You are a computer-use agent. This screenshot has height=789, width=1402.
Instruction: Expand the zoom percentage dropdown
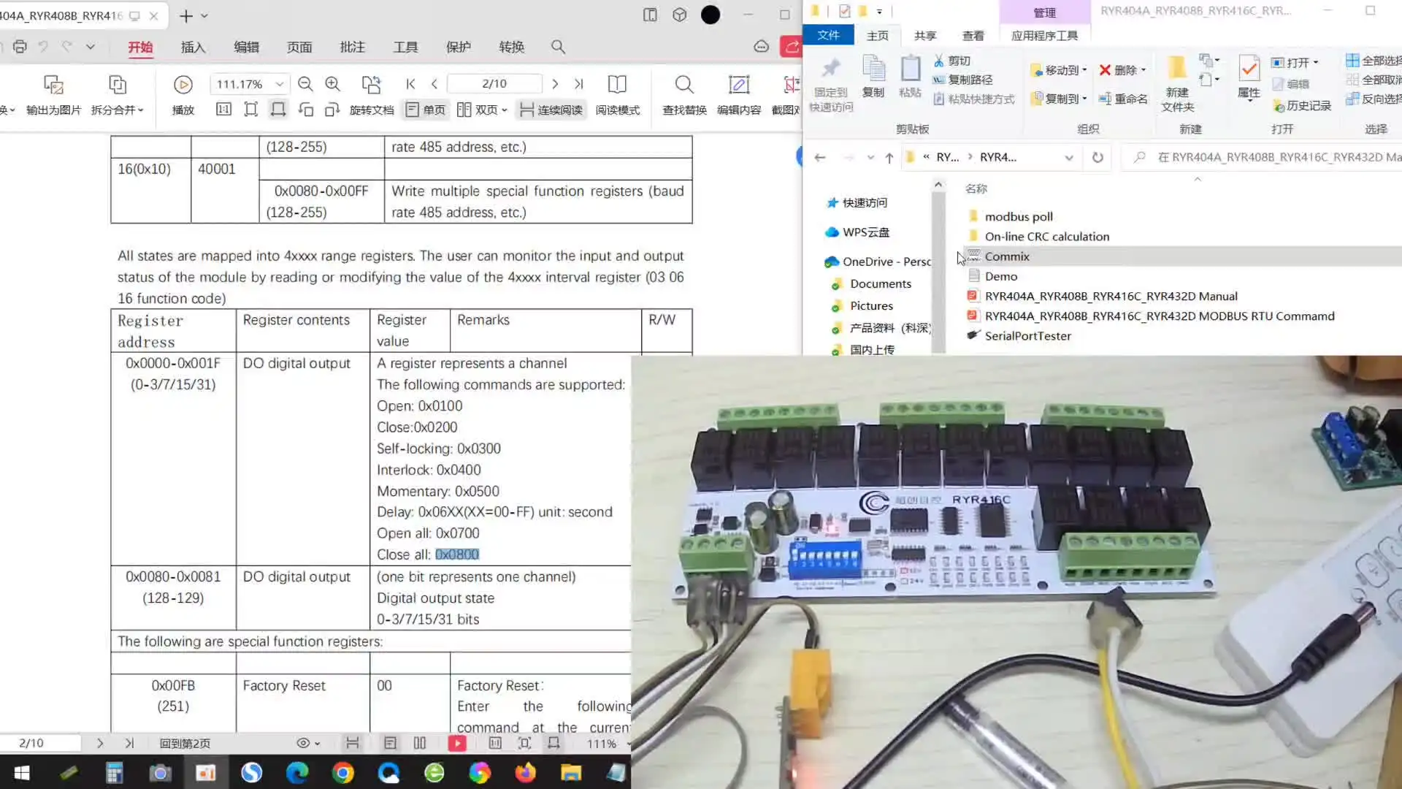point(279,84)
